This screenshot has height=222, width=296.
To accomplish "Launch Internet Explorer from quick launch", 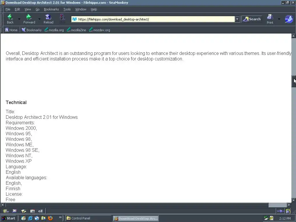I will (x=30, y=218).
